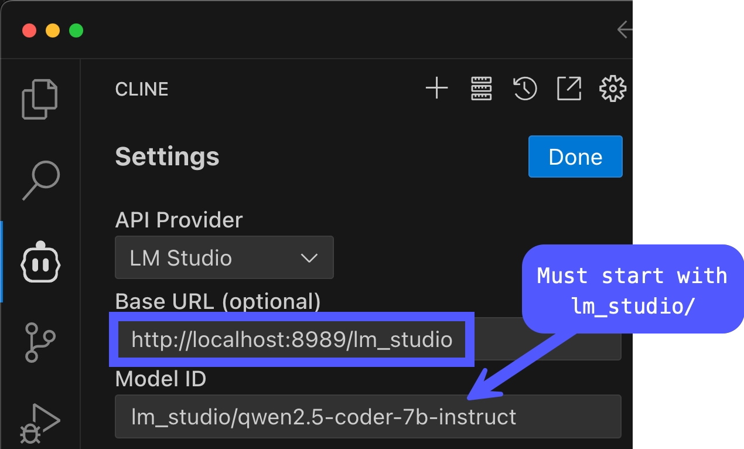Open the Run and Debug icon
This screenshot has width=744, height=449.
(x=40, y=423)
